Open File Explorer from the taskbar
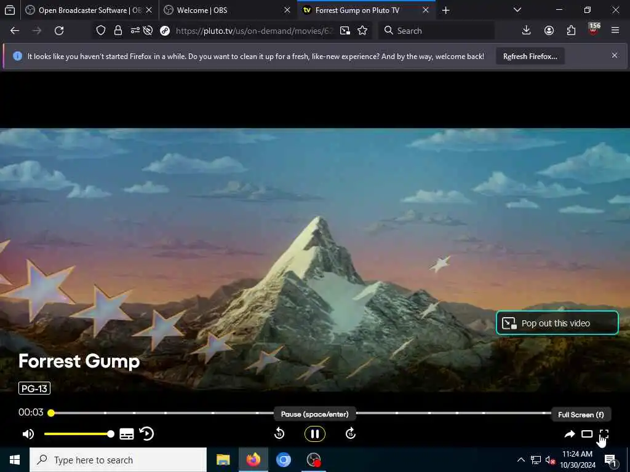 click(223, 460)
